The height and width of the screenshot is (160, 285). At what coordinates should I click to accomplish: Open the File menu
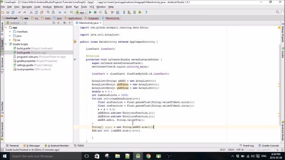point(3,7)
